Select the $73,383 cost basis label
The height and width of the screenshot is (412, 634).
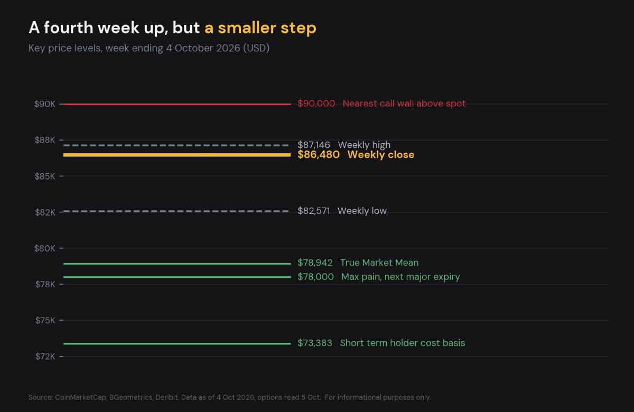click(x=381, y=343)
